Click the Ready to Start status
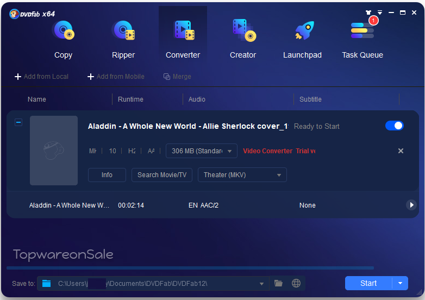 click(317, 126)
